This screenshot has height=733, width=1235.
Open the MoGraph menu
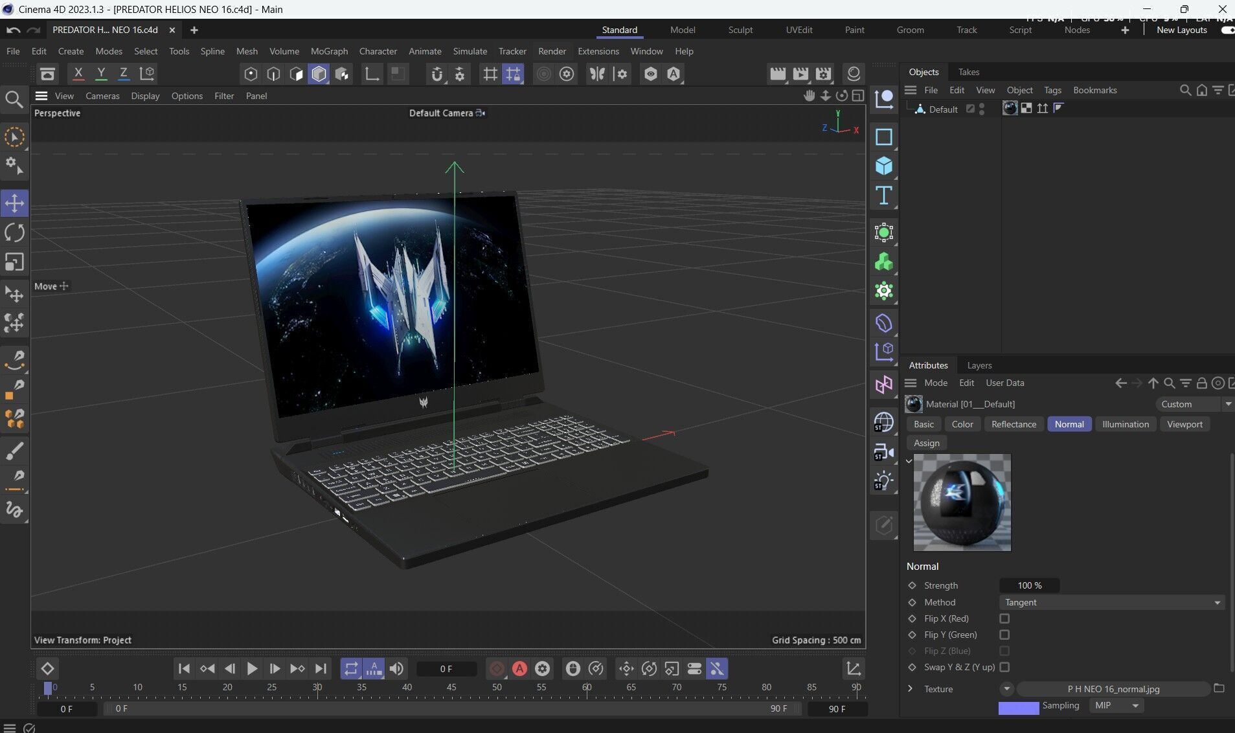(x=329, y=51)
